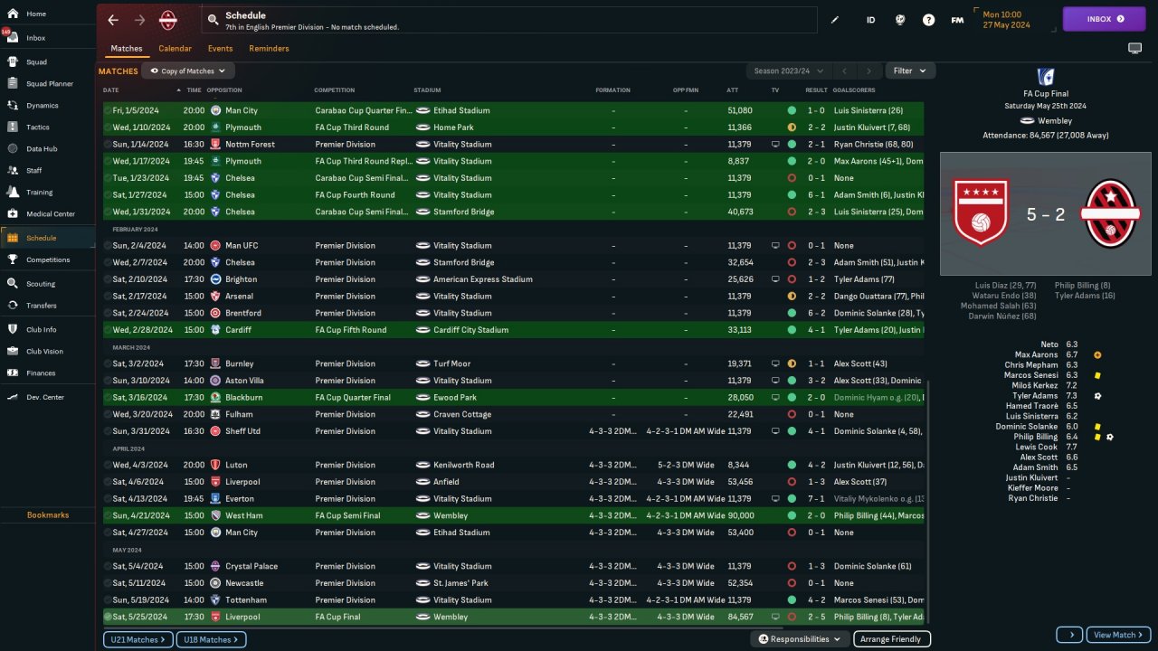Open the Copy of Matches view dropdown

188,71
